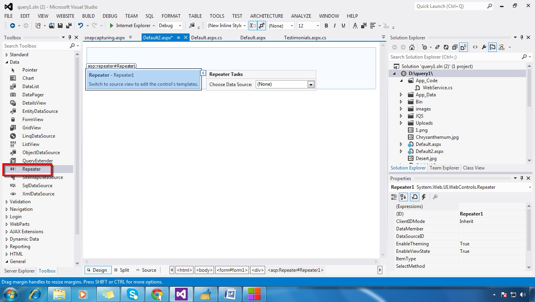Click the search magnifier icon in Quick Launch
The width and height of the screenshot is (535, 302).
[490, 6]
